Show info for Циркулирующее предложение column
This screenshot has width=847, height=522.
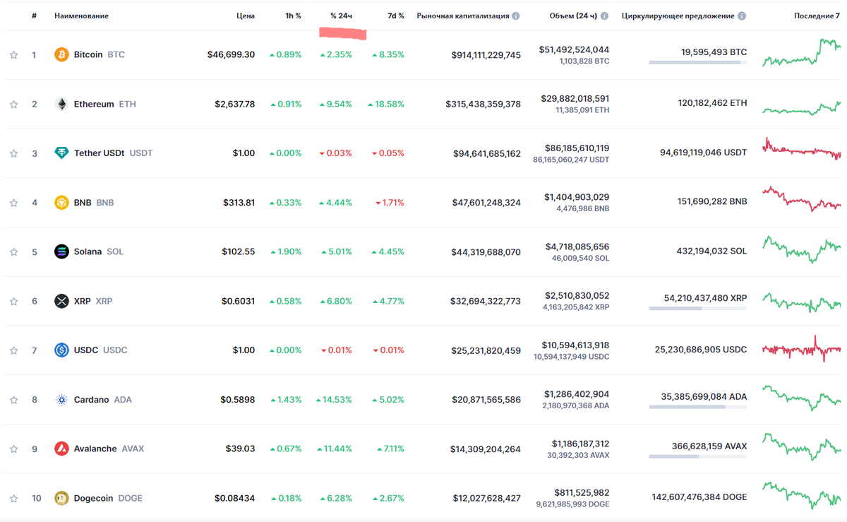[x=743, y=16]
